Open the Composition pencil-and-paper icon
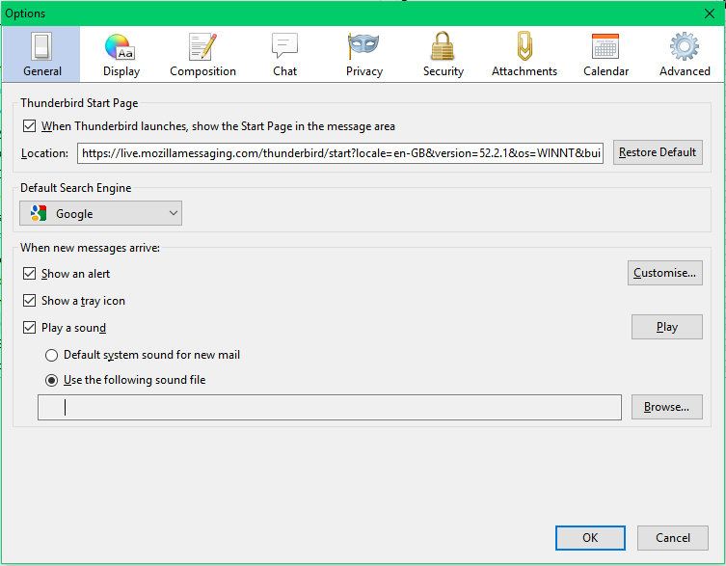The image size is (726, 566). point(202,46)
